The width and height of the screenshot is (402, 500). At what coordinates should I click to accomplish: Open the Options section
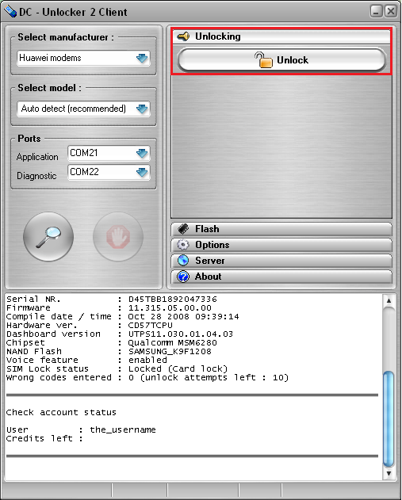pos(281,245)
